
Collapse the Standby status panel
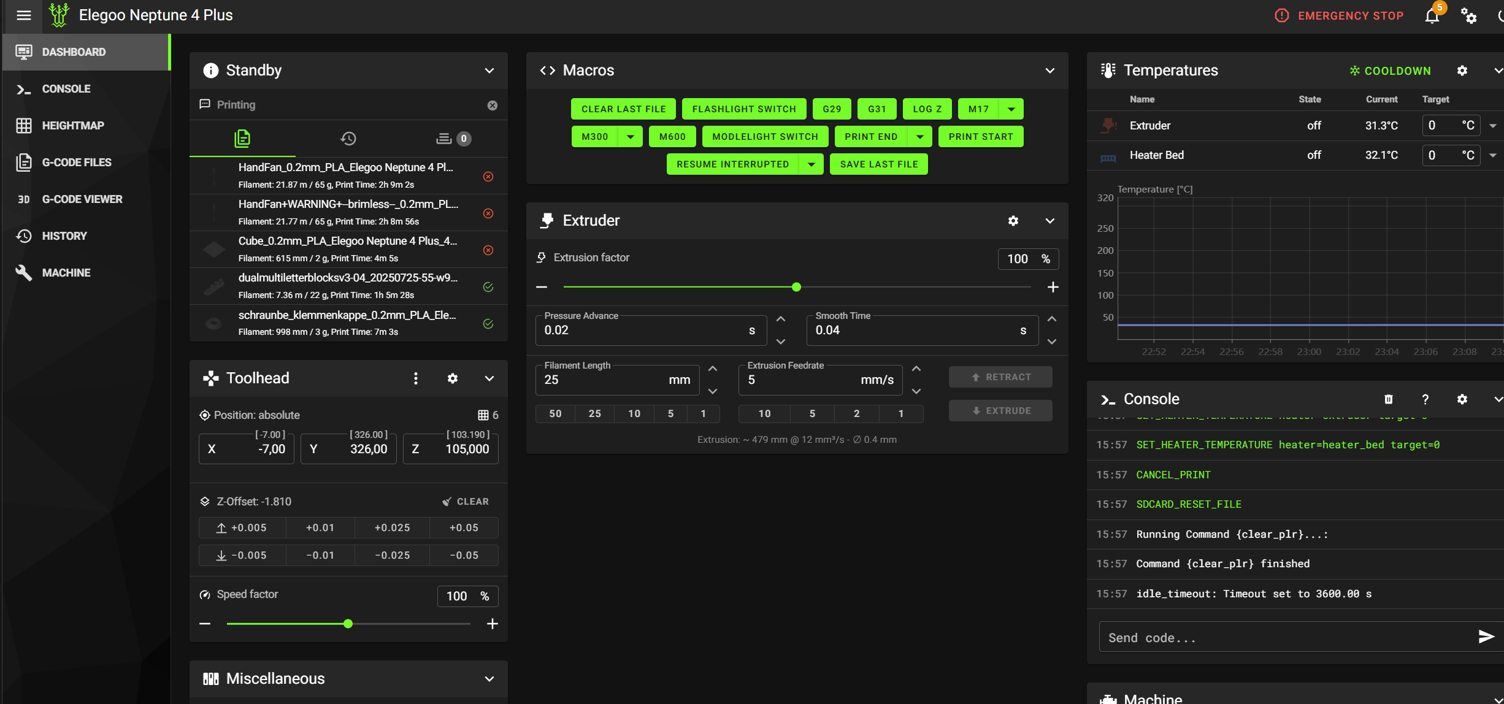[489, 71]
